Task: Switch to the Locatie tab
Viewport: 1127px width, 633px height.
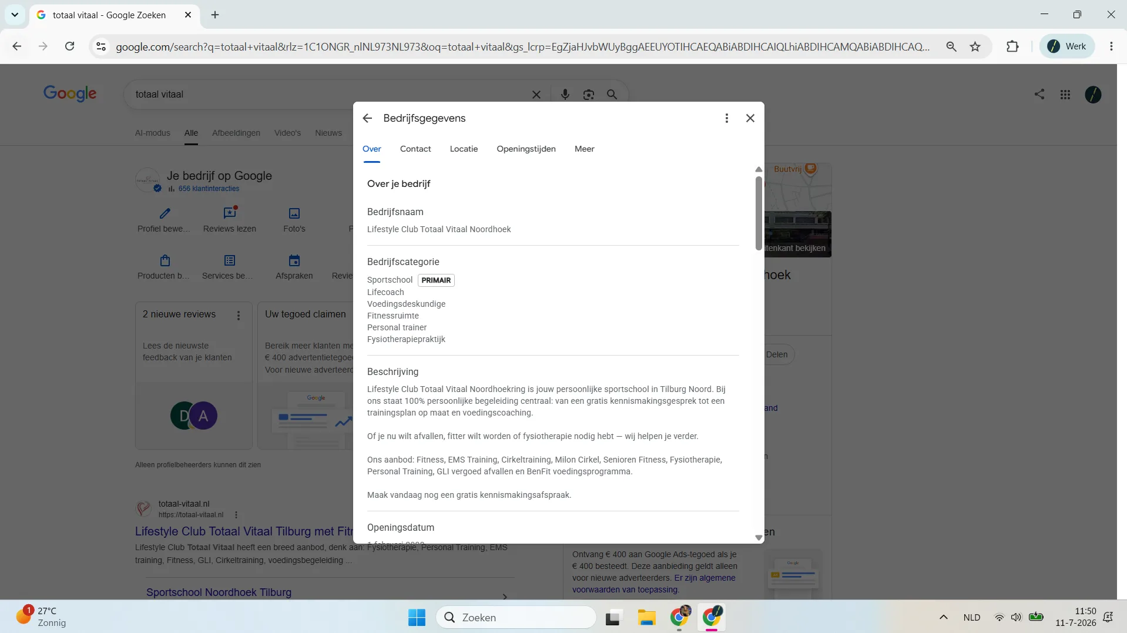Action: pos(464,149)
